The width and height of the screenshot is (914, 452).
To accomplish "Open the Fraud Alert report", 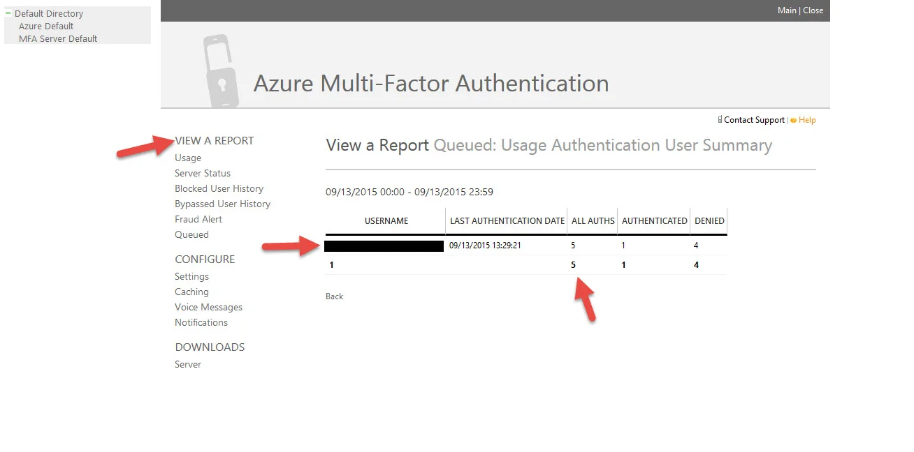I will (198, 219).
